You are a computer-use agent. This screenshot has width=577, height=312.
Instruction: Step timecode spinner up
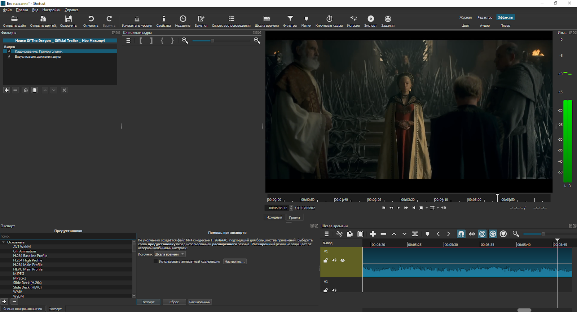pyautogui.click(x=291, y=207)
